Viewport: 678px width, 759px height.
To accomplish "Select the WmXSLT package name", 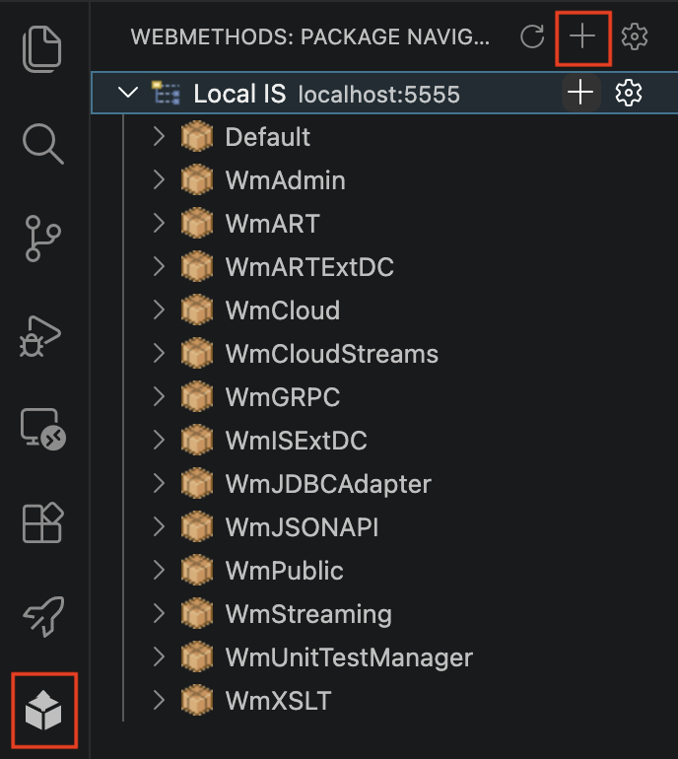I will click(279, 701).
